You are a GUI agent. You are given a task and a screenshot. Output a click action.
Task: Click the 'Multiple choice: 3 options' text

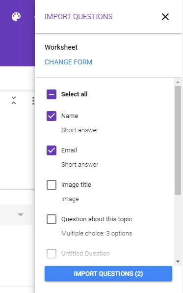tap(97, 234)
